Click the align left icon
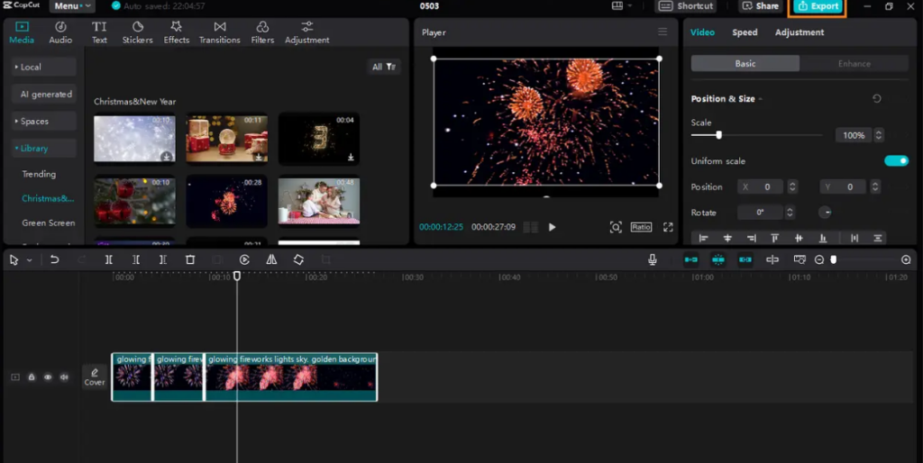923x463 pixels. [x=703, y=239]
